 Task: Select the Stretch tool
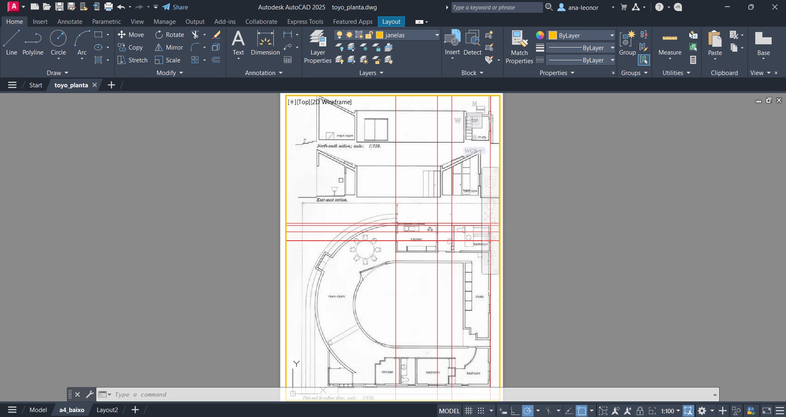coord(132,60)
